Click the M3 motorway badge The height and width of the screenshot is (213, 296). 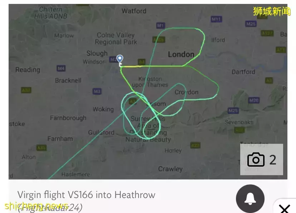click(97, 92)
